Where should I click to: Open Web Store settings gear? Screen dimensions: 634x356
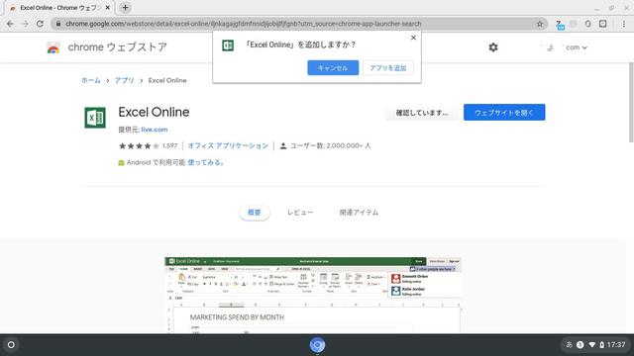coord(493,47)
